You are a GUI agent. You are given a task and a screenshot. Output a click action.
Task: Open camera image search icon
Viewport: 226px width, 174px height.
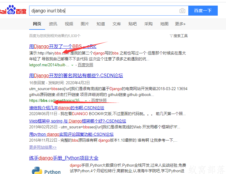(x=182, y=11)
